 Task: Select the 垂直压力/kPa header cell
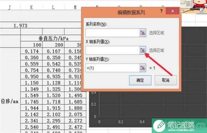click(53, 38)
